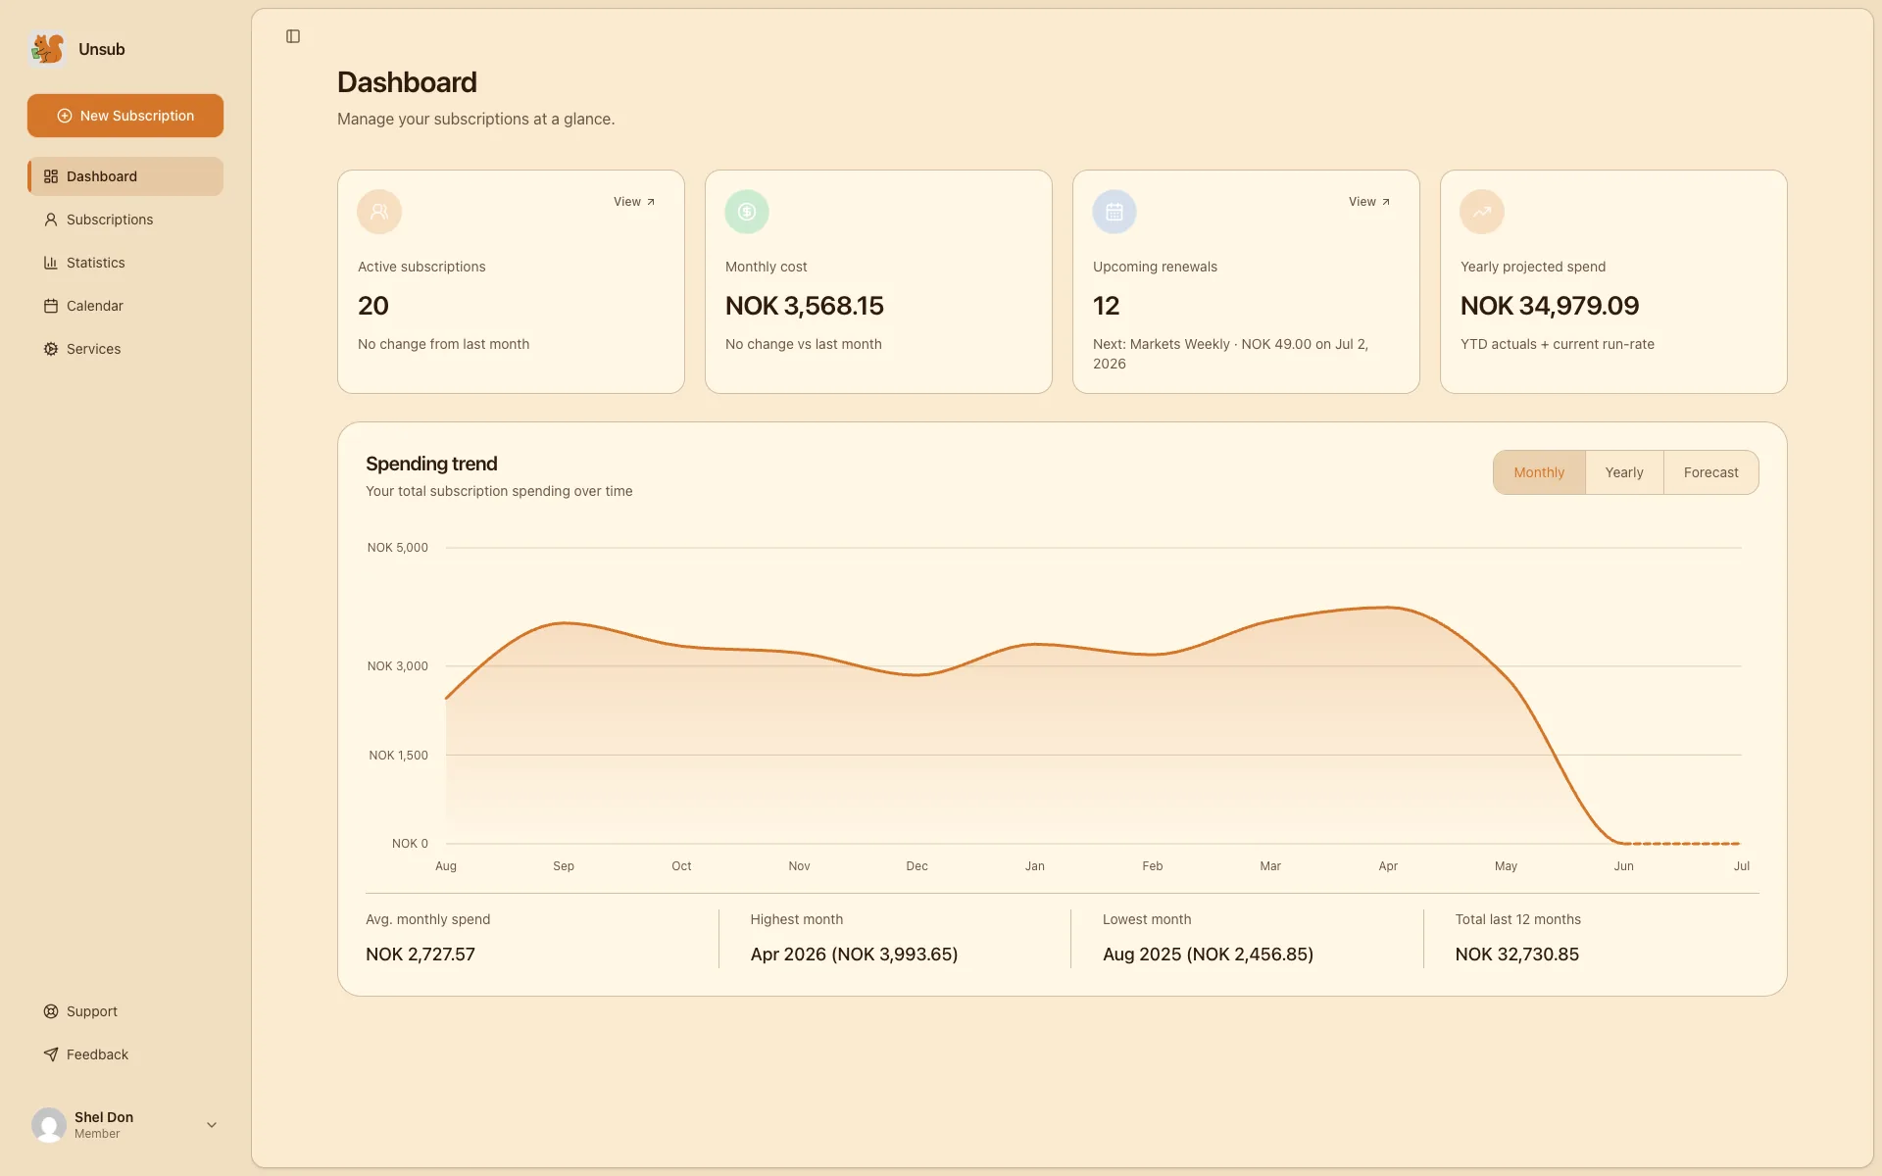Click the Jun label on chart axis
This screenshot has height=1176, width=1882.
coord(1623,866)
